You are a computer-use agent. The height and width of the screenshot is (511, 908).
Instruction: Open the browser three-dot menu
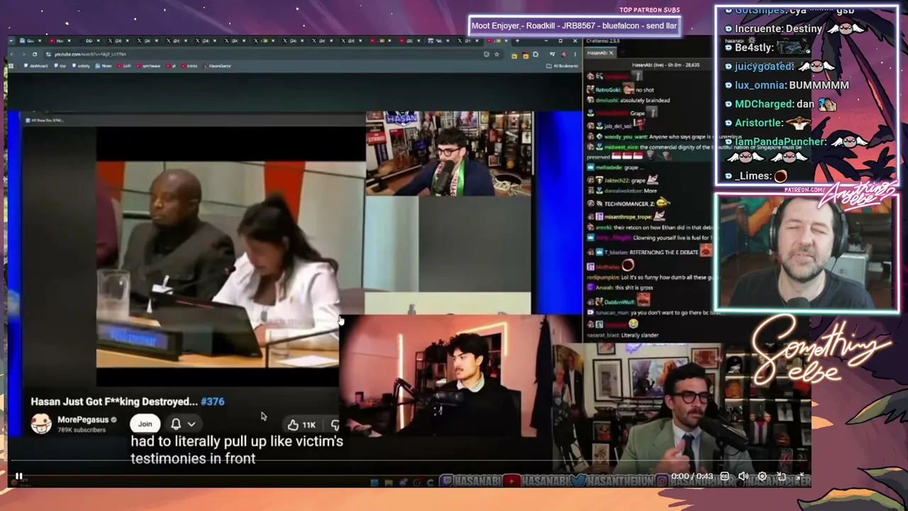576,54
